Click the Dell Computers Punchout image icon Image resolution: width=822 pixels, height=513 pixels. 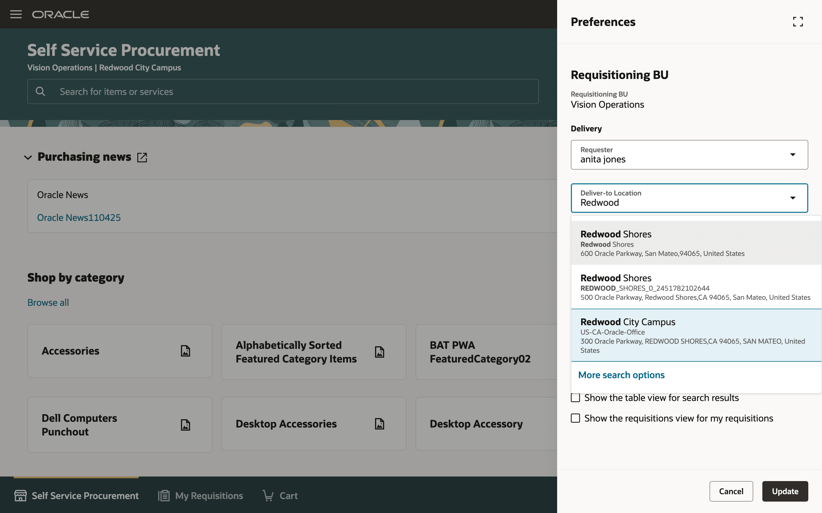tap(186, 425)
